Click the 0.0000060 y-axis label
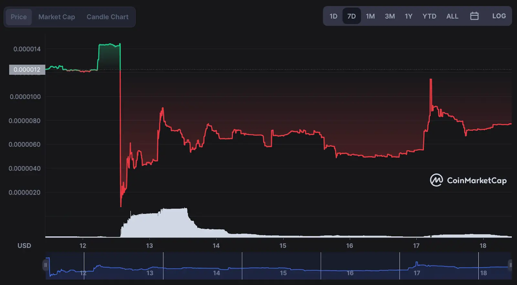This screenshot has width=517, height=285. (x=25, y=144)
